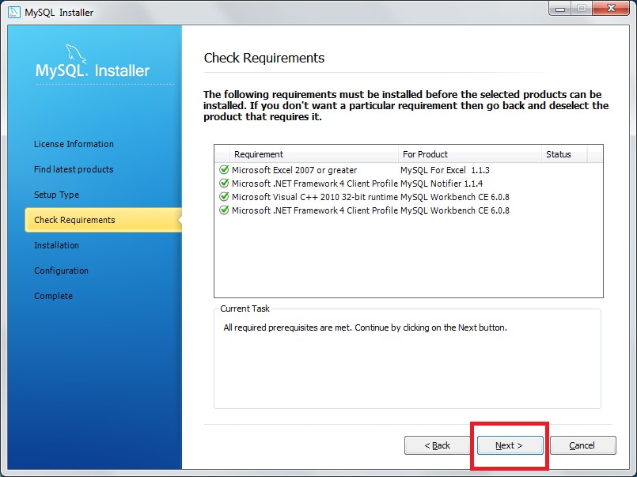The height and width of the screenshot is (477, 637).
Task: Sort by the For Product column header
Action: (470, 154)
